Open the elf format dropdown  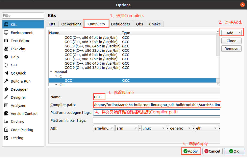pos(206,128)
